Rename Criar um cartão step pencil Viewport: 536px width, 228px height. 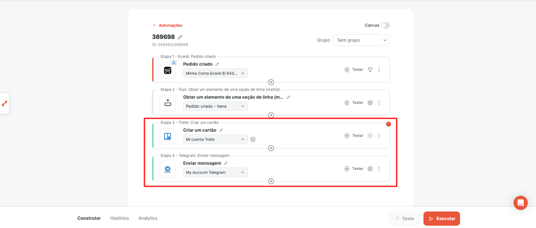(221, 130)
